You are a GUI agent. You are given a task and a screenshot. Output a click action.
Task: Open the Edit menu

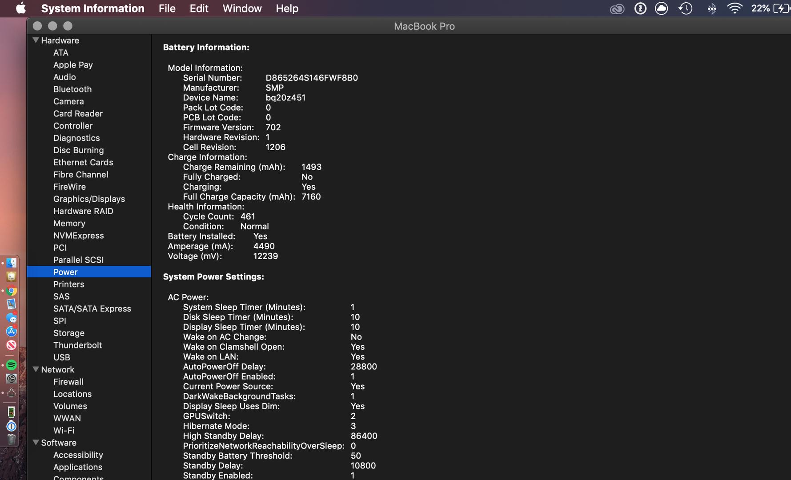click(199, 8)
